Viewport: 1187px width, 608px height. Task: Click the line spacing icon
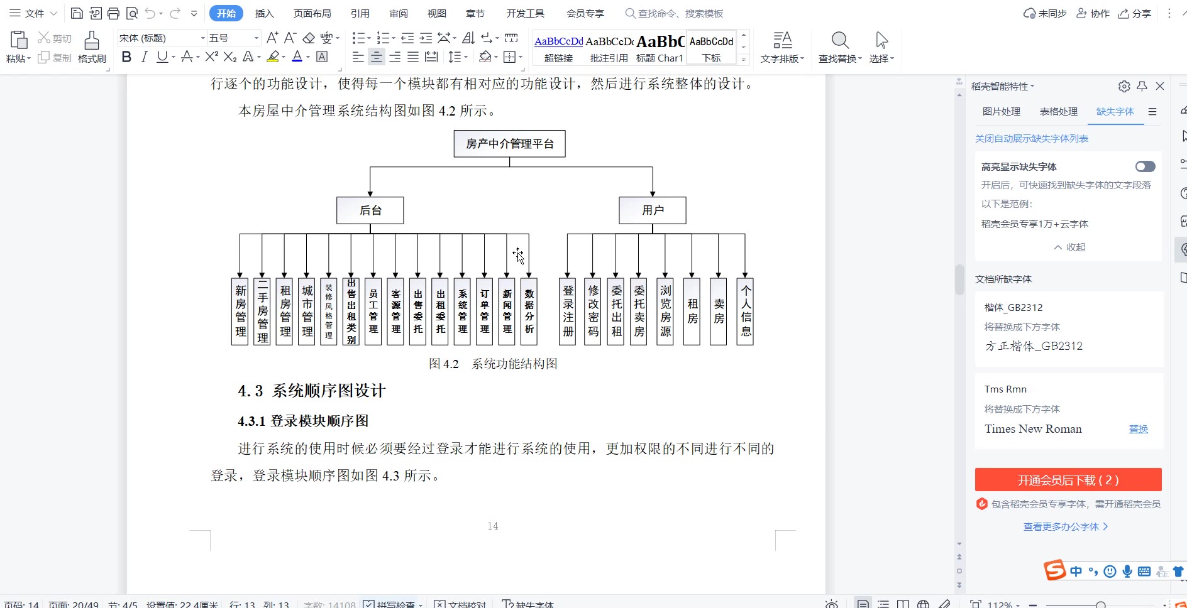455,57
